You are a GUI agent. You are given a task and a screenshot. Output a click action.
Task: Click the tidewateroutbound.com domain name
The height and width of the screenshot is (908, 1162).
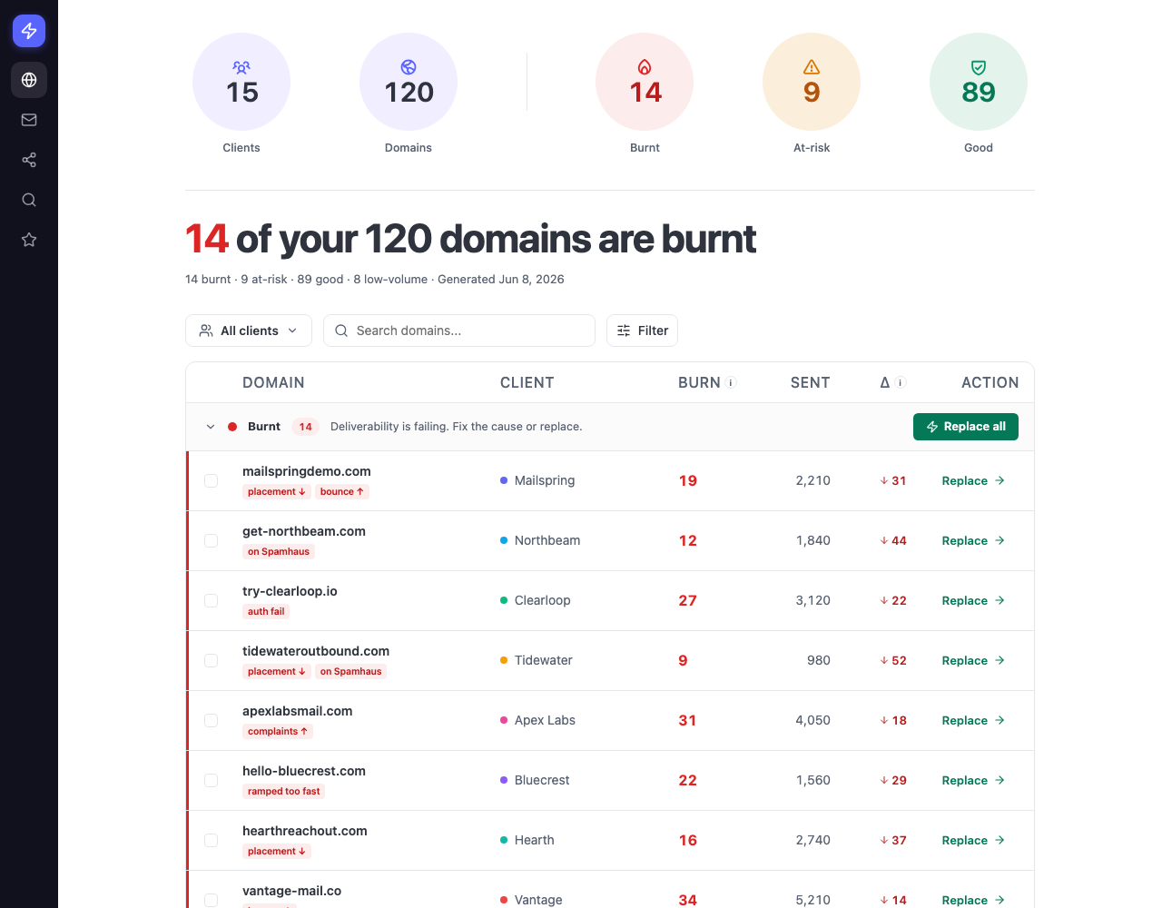point(316,651)
